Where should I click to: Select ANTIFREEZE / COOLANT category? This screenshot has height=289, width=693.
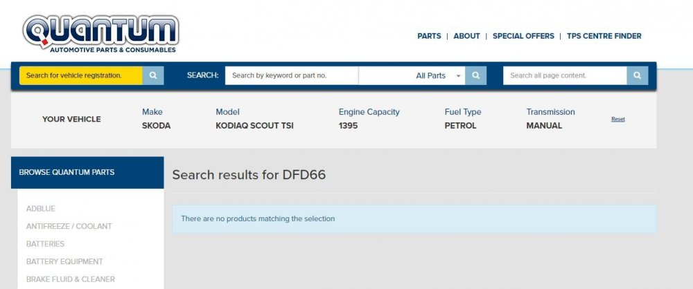(x=69, y=226)
